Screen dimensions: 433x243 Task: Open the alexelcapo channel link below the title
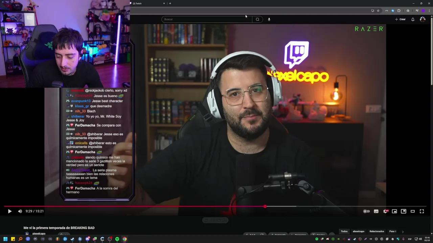[39, 234]
